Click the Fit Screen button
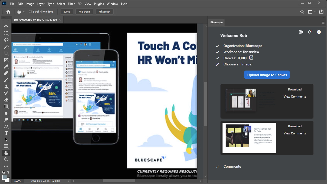 (x=84, y=11)
